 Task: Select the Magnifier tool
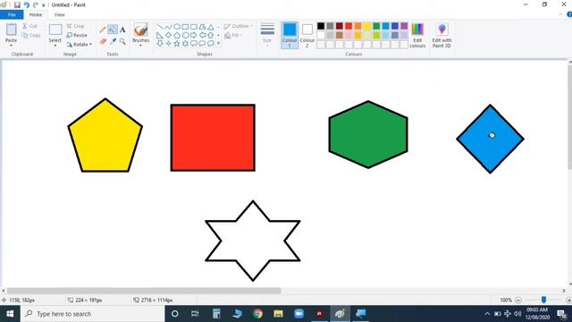click(x=122, y=42)
